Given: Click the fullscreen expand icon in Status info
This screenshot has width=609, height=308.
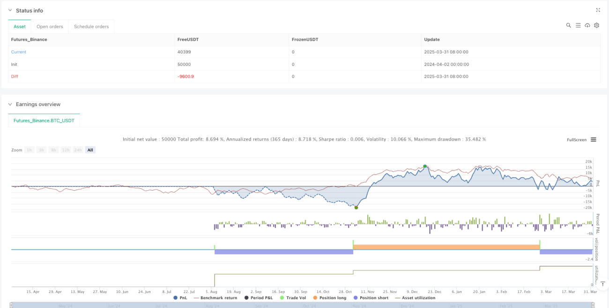Looking at the screenshot, I should click(598, 10).
